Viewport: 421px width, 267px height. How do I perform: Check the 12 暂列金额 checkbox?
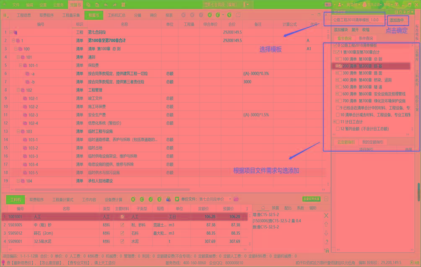point(338,129)
